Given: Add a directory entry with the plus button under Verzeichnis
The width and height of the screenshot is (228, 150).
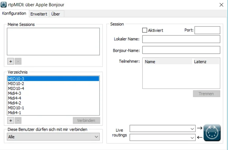Looking at the screenshot, I should pyautogui.click(x=11, y=120).
